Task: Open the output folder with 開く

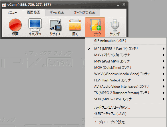Action: 75,27
